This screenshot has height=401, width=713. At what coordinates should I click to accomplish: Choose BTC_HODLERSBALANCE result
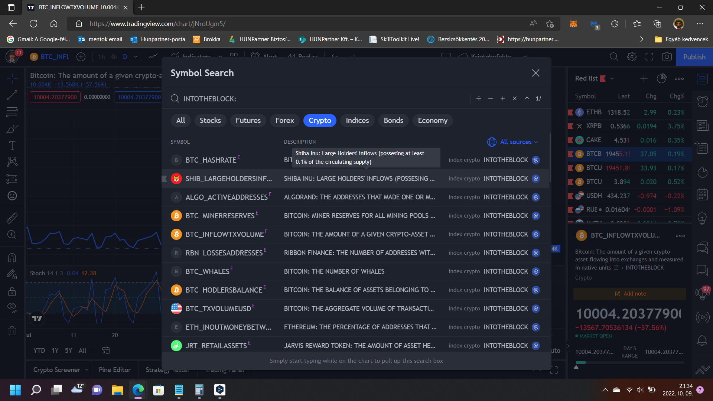pyautogui.click(x=355, y=290)
